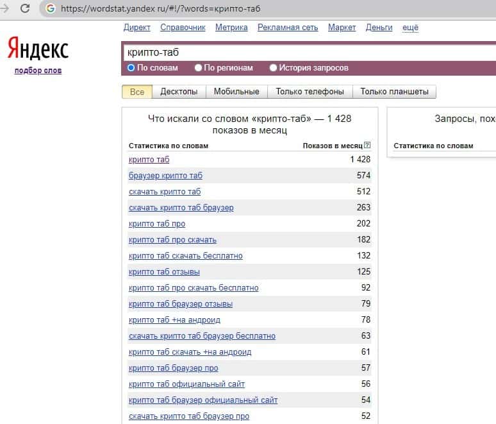Open the браузер крипто таб keyword link

[165, 176]
